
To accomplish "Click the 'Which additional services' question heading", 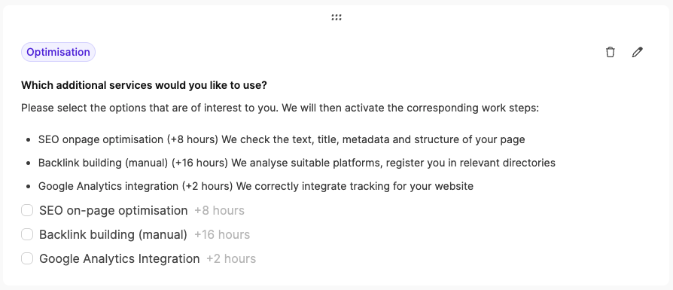I will click(x=144, y=85).
